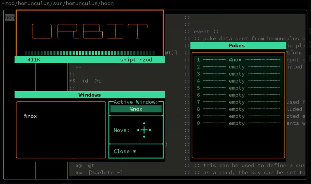The width and height of the screenshot is (311, 184).
Task: Click the URBIT logo banner
Action: [90, 31]
